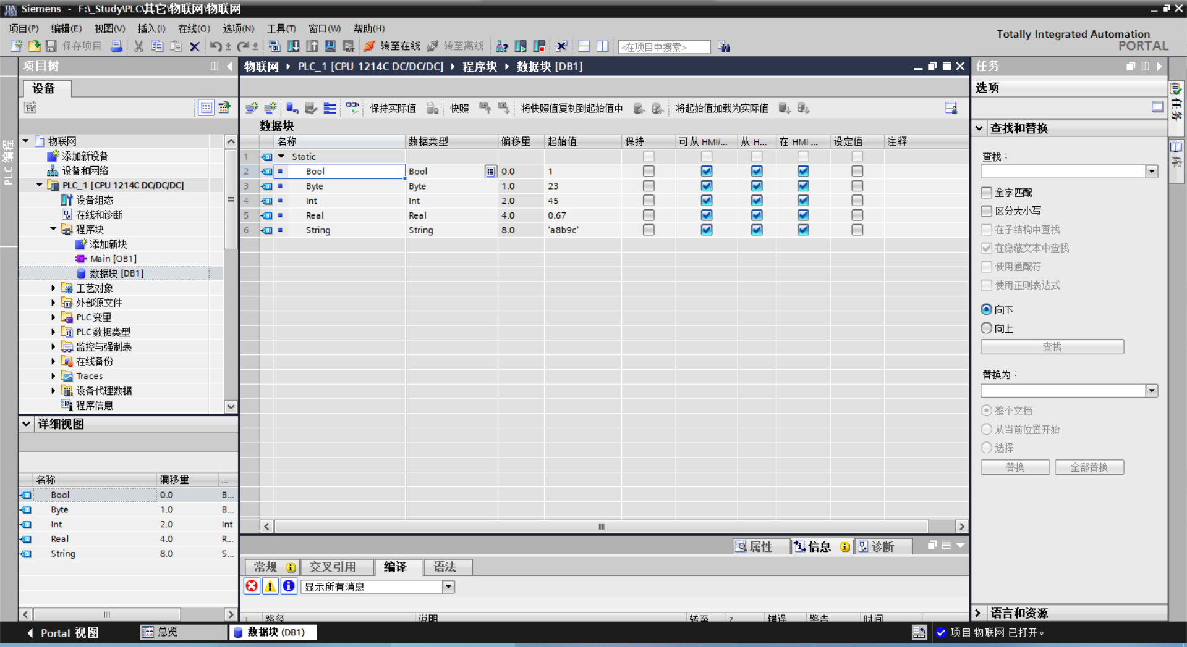
Task: Click the Snapshot button
Action: tap(459, 108)
